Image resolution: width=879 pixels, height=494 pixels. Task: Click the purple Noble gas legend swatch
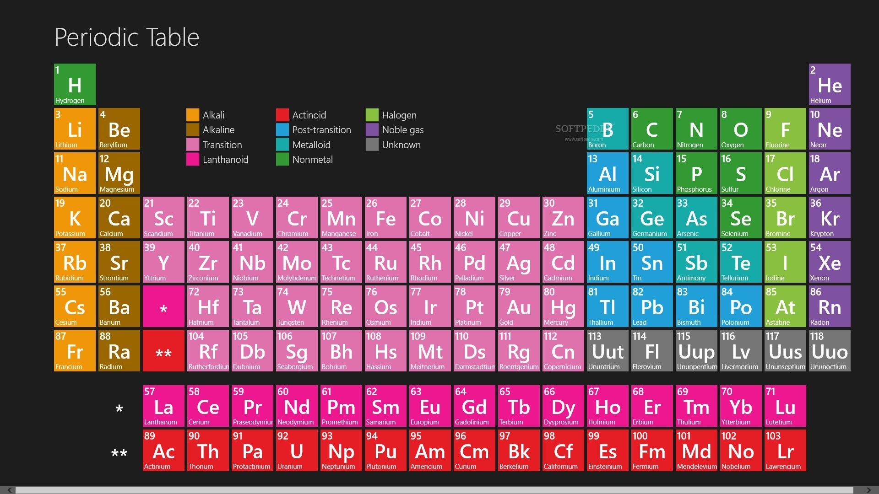click(x=372, y=129)
